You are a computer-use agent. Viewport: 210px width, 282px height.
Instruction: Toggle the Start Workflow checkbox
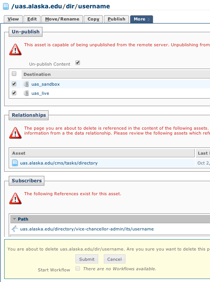tap(78, 268)
